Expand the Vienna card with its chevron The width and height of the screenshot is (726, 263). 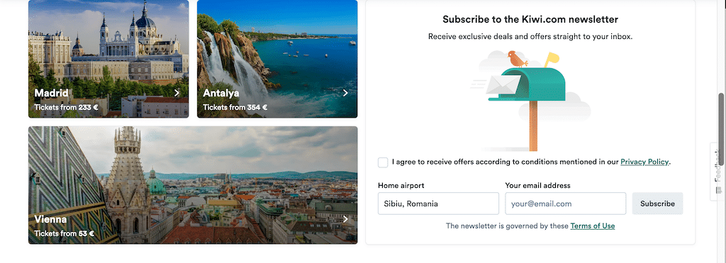click(x=345, y=219)
